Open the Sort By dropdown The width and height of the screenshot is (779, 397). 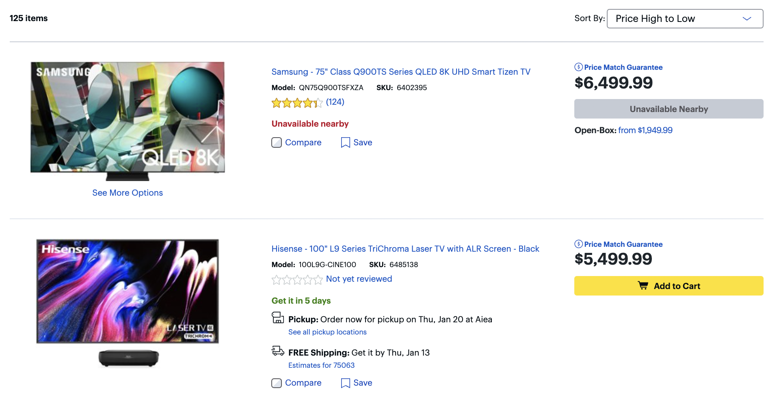(685, 19)
